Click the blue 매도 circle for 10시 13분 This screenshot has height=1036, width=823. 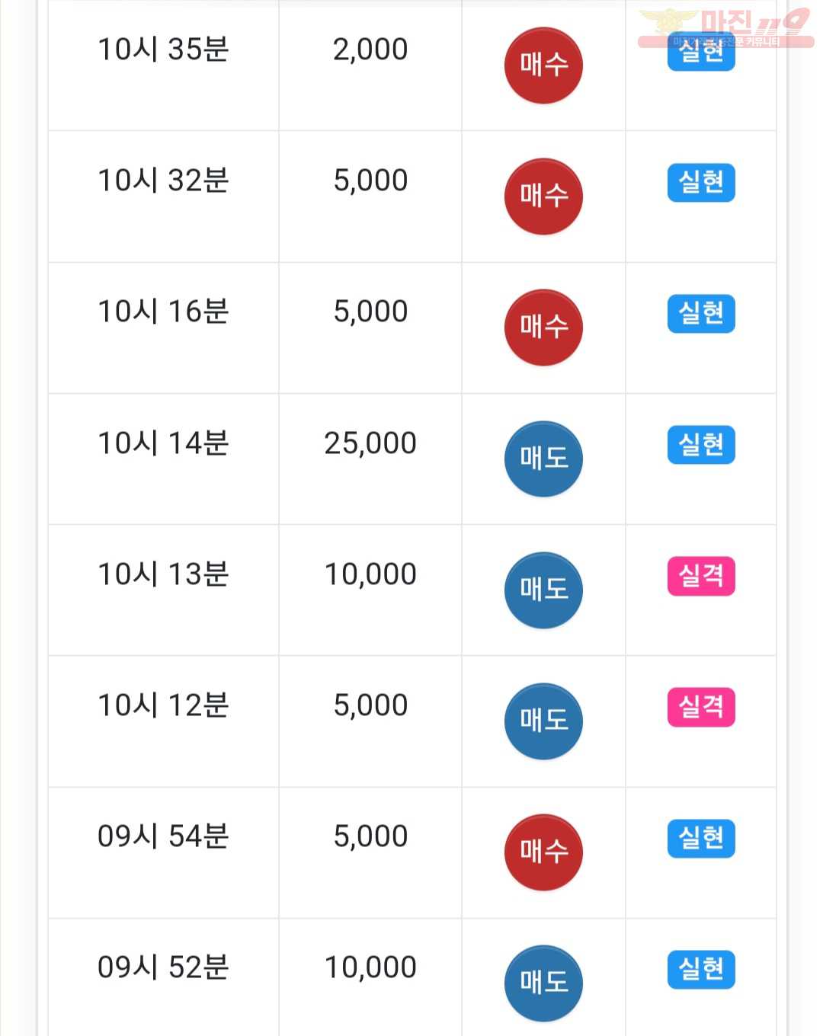(543, 590)
